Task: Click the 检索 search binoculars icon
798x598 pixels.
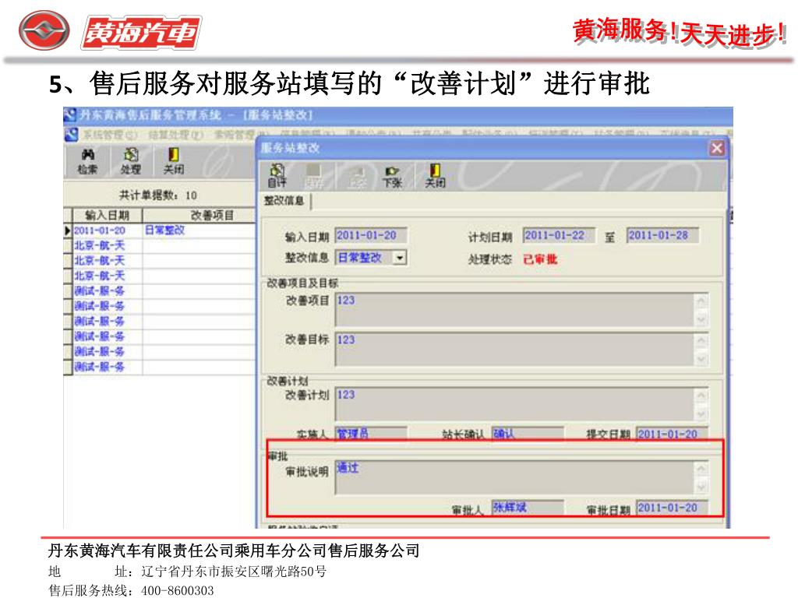Action: [87, 160]
